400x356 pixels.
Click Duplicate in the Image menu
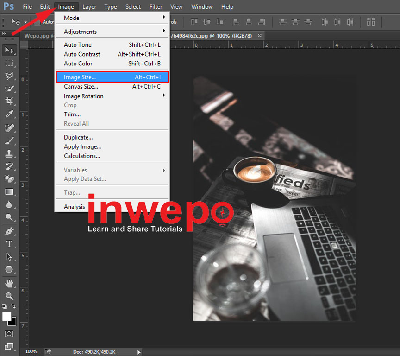pos(78,137)
